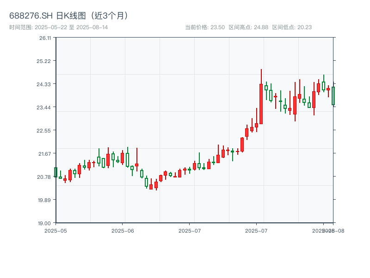Click the x-axis label 2025-06
The width and height of the screenshot is (370, 278).
point(123,231)
